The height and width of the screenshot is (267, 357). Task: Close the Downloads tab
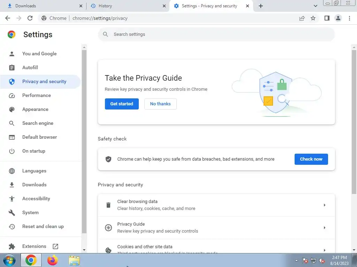tap(81, 6)
